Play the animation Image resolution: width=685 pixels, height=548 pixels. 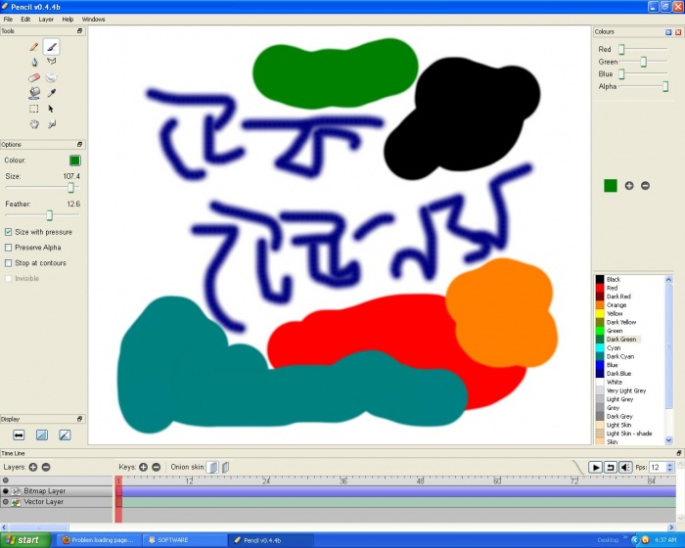coord(595,467)
